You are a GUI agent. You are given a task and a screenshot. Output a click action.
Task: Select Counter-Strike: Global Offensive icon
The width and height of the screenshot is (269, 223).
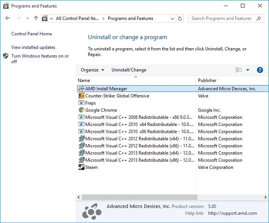[x=82, y=96]
